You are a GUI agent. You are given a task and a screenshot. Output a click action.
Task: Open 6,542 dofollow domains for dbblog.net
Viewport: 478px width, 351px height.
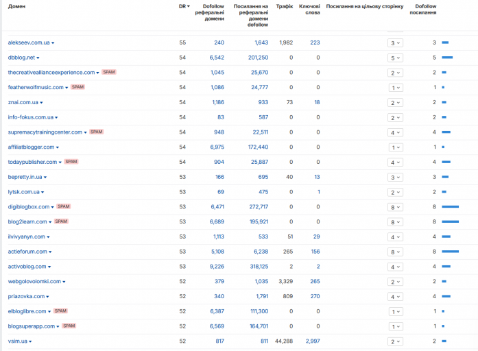(217, 58)
